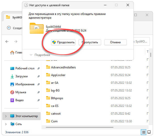Click the pin icon next to Загрузки
Viewport: 154px width, 136px height.
tap(38, 76)
